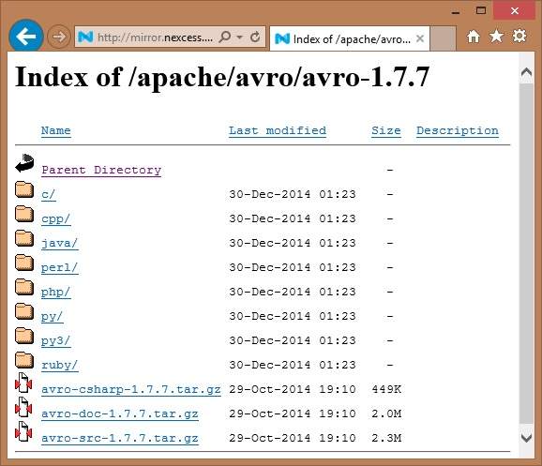Click the browser Back arrow button
The image size is (542, 466).
click(x=26, y=37)
